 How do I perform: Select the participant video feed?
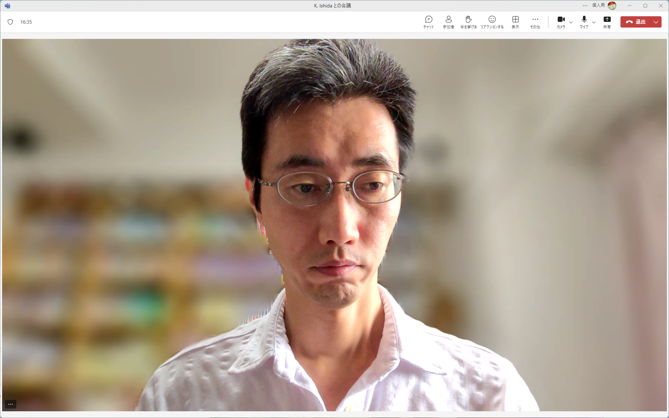pos(334,225)
